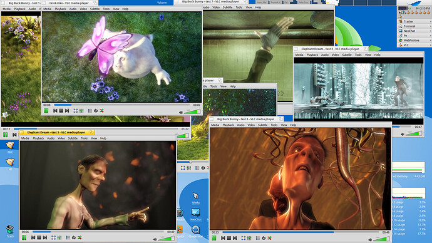Show playlist in Elephant Dream test 3 window
Viewport: 432px width, 243px height.
tap(68, 237)
